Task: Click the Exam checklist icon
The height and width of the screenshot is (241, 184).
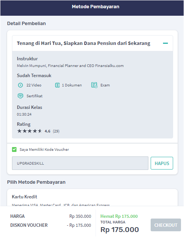Action: [x=94, y=85]
